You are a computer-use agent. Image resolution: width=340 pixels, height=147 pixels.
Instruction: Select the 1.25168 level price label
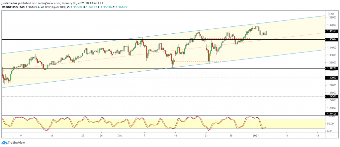[332, 114]
